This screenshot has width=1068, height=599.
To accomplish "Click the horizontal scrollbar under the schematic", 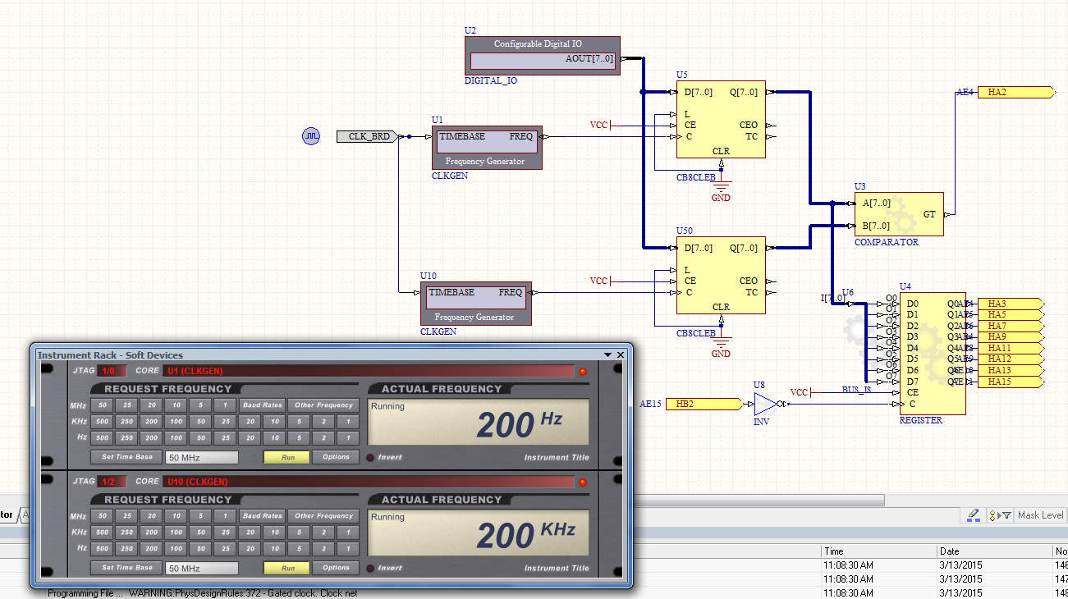I will pos(755,500).
